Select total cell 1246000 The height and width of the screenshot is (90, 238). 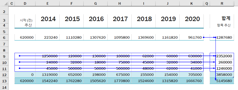(x=222, y=68)
